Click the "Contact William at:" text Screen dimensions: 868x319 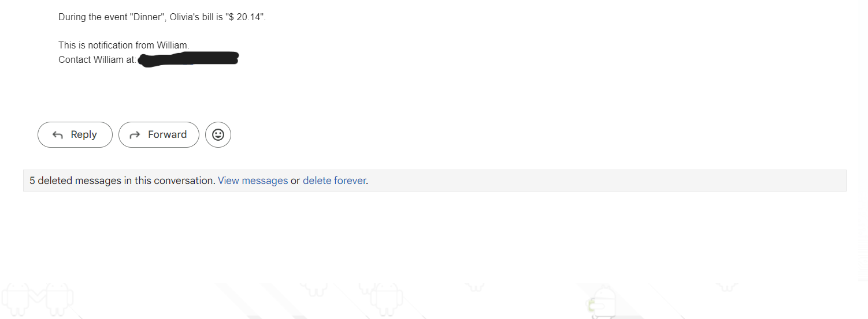97,59
